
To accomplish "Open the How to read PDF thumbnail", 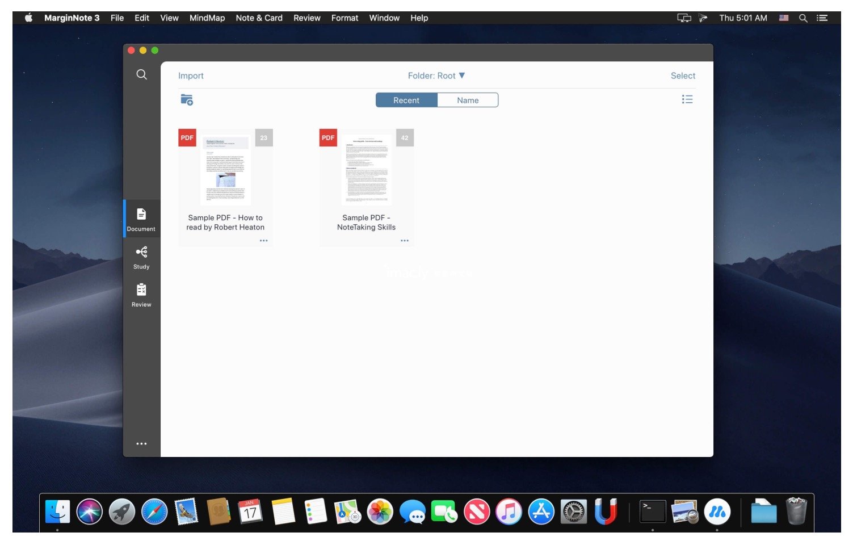I will (226, 169).
